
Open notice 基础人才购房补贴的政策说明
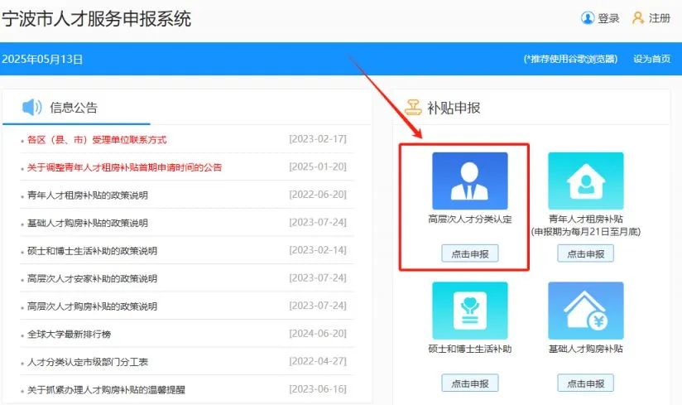pos(88,223)
